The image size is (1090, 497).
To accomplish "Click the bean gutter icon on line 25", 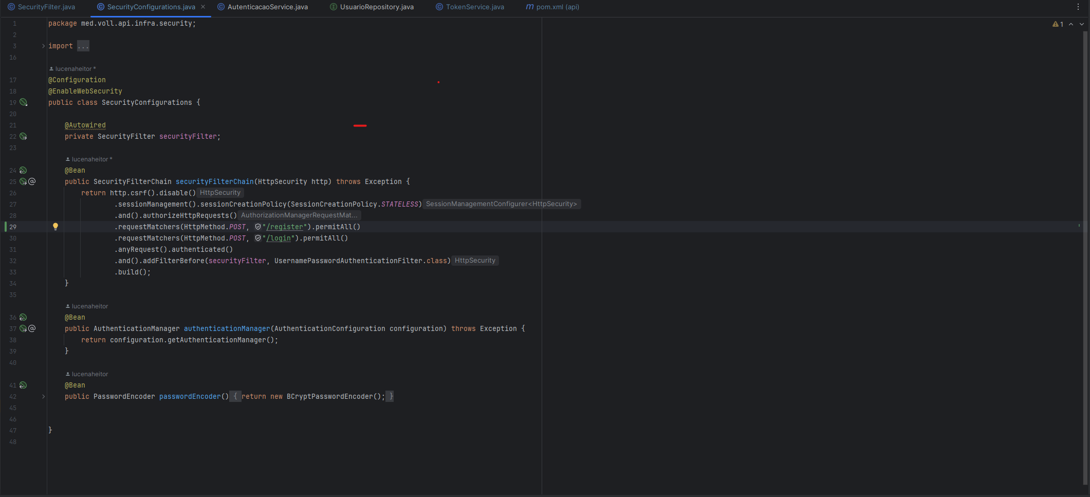I will (23, 182).
